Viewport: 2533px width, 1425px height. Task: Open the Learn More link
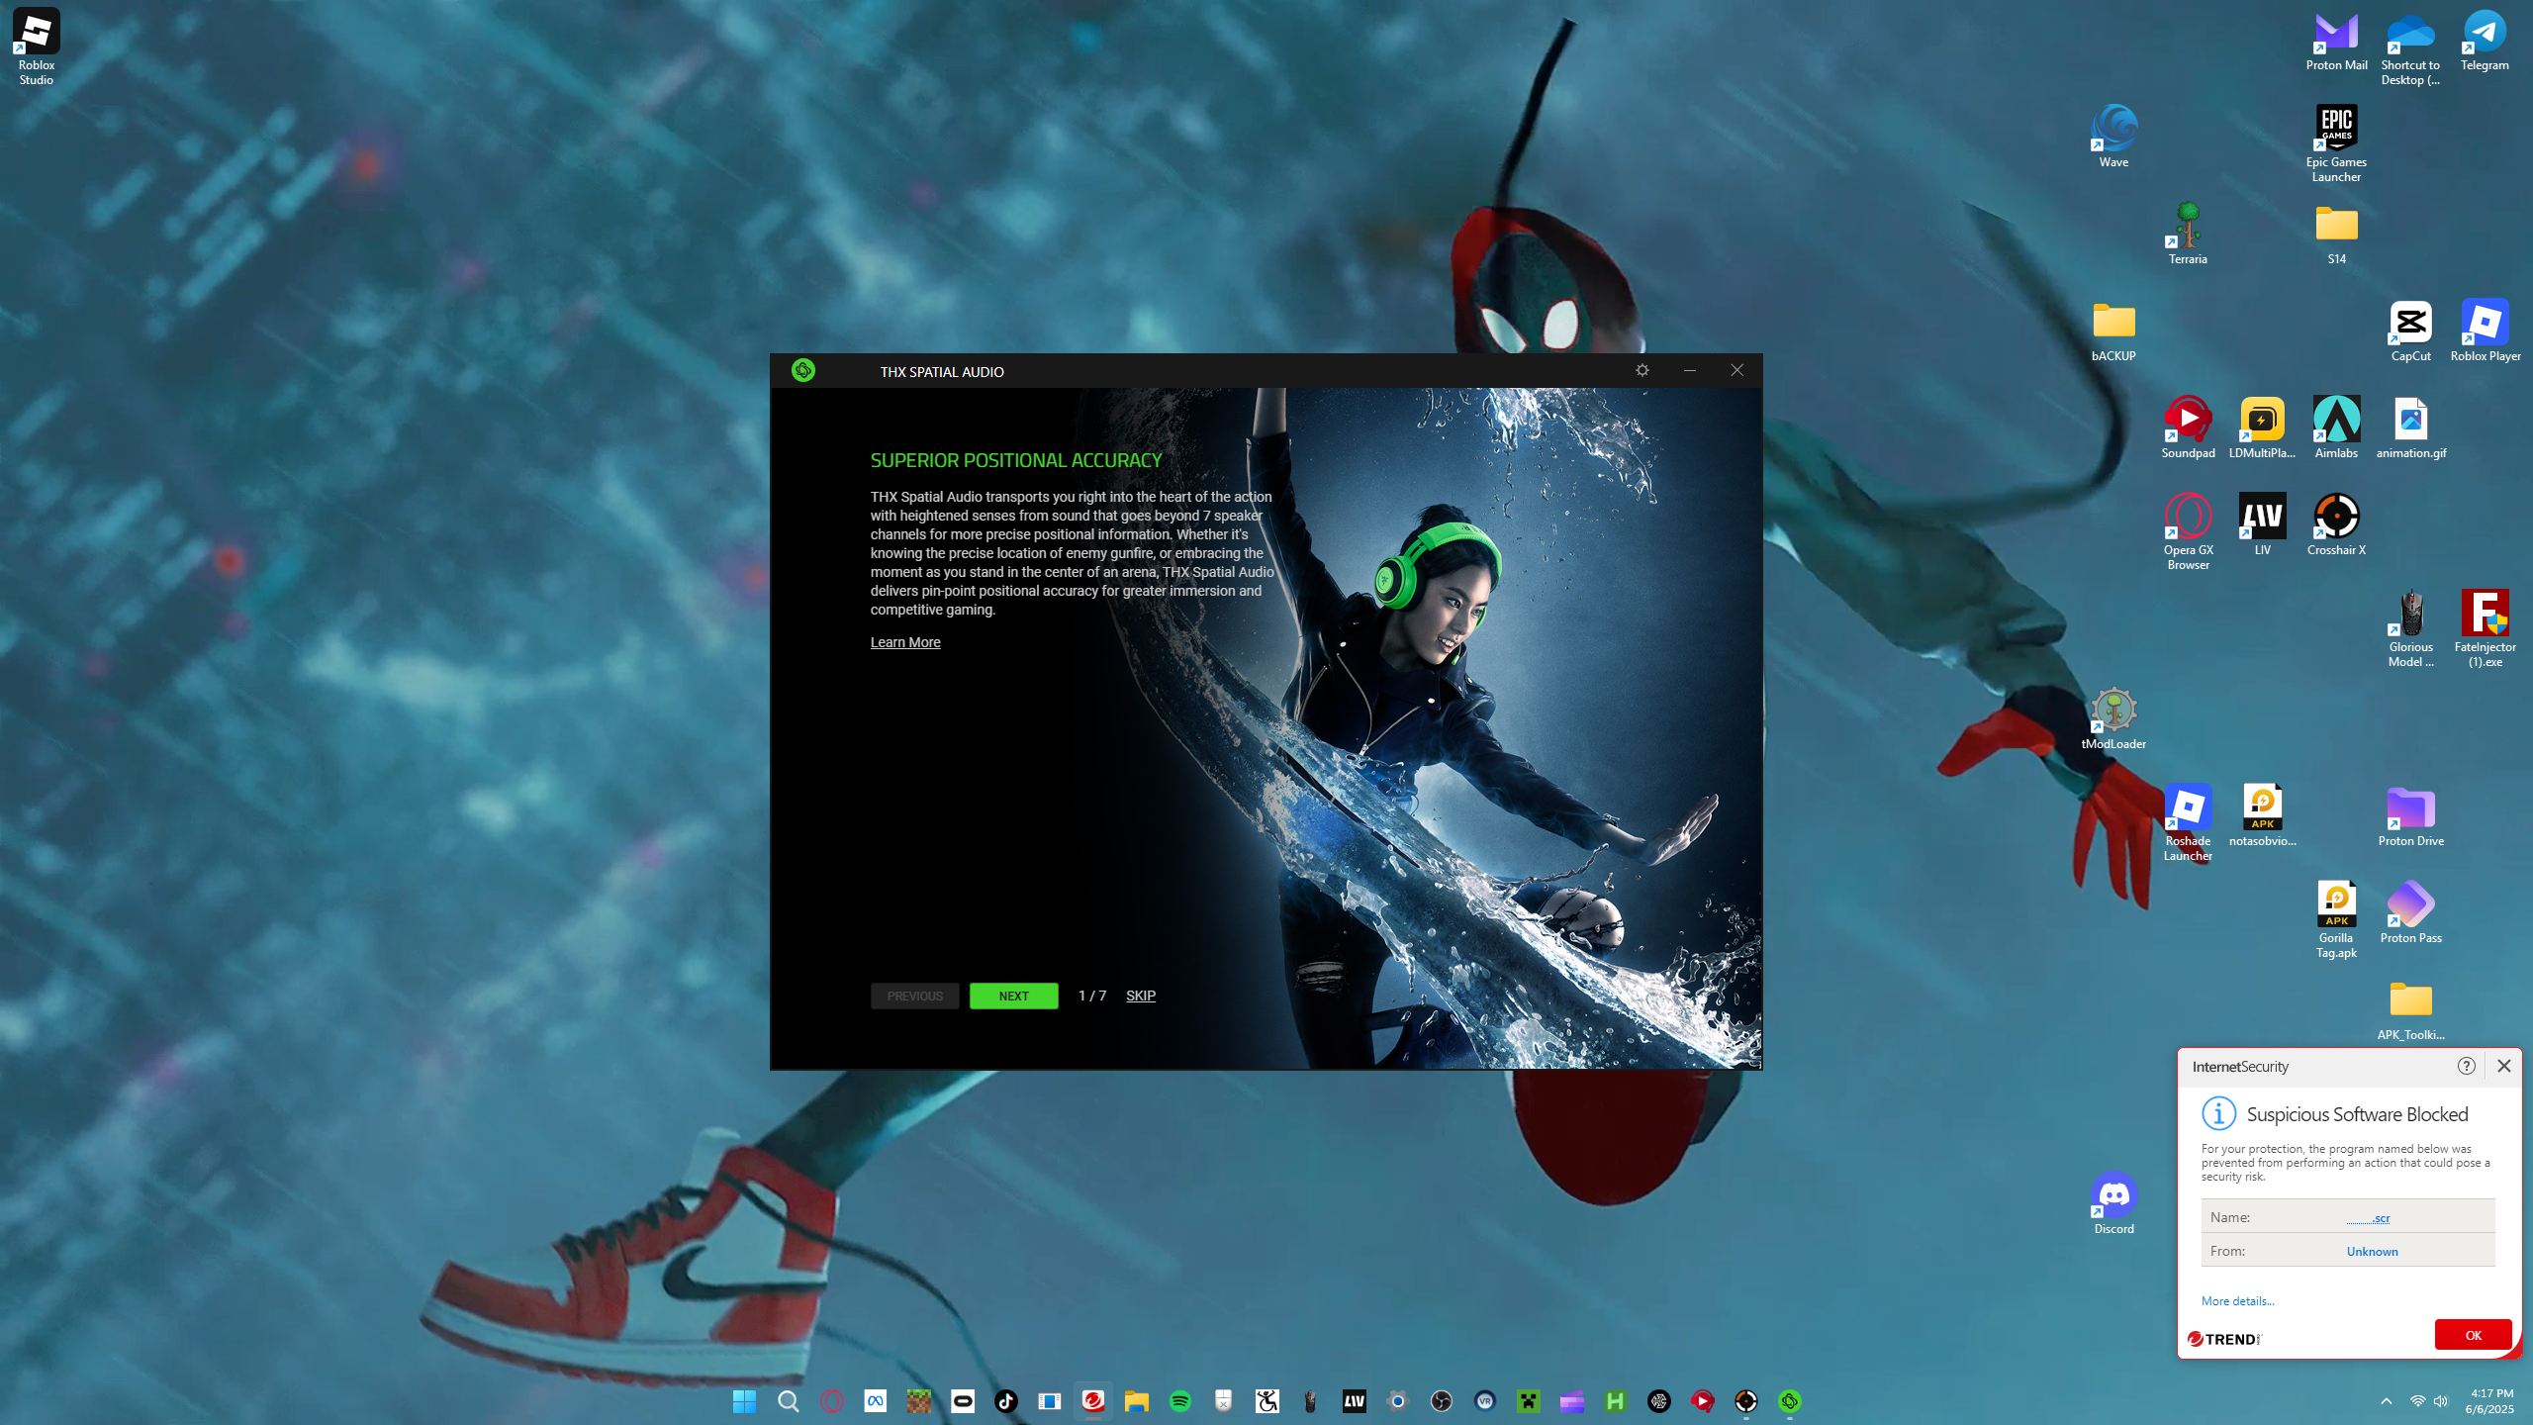tap(905, 642)
